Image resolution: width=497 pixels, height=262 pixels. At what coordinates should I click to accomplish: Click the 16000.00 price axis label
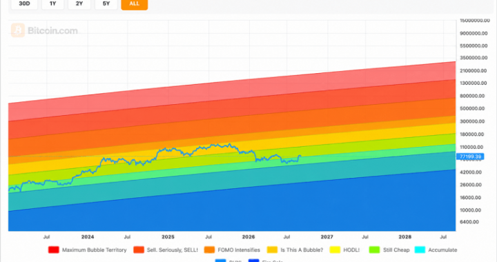point(470,198)
